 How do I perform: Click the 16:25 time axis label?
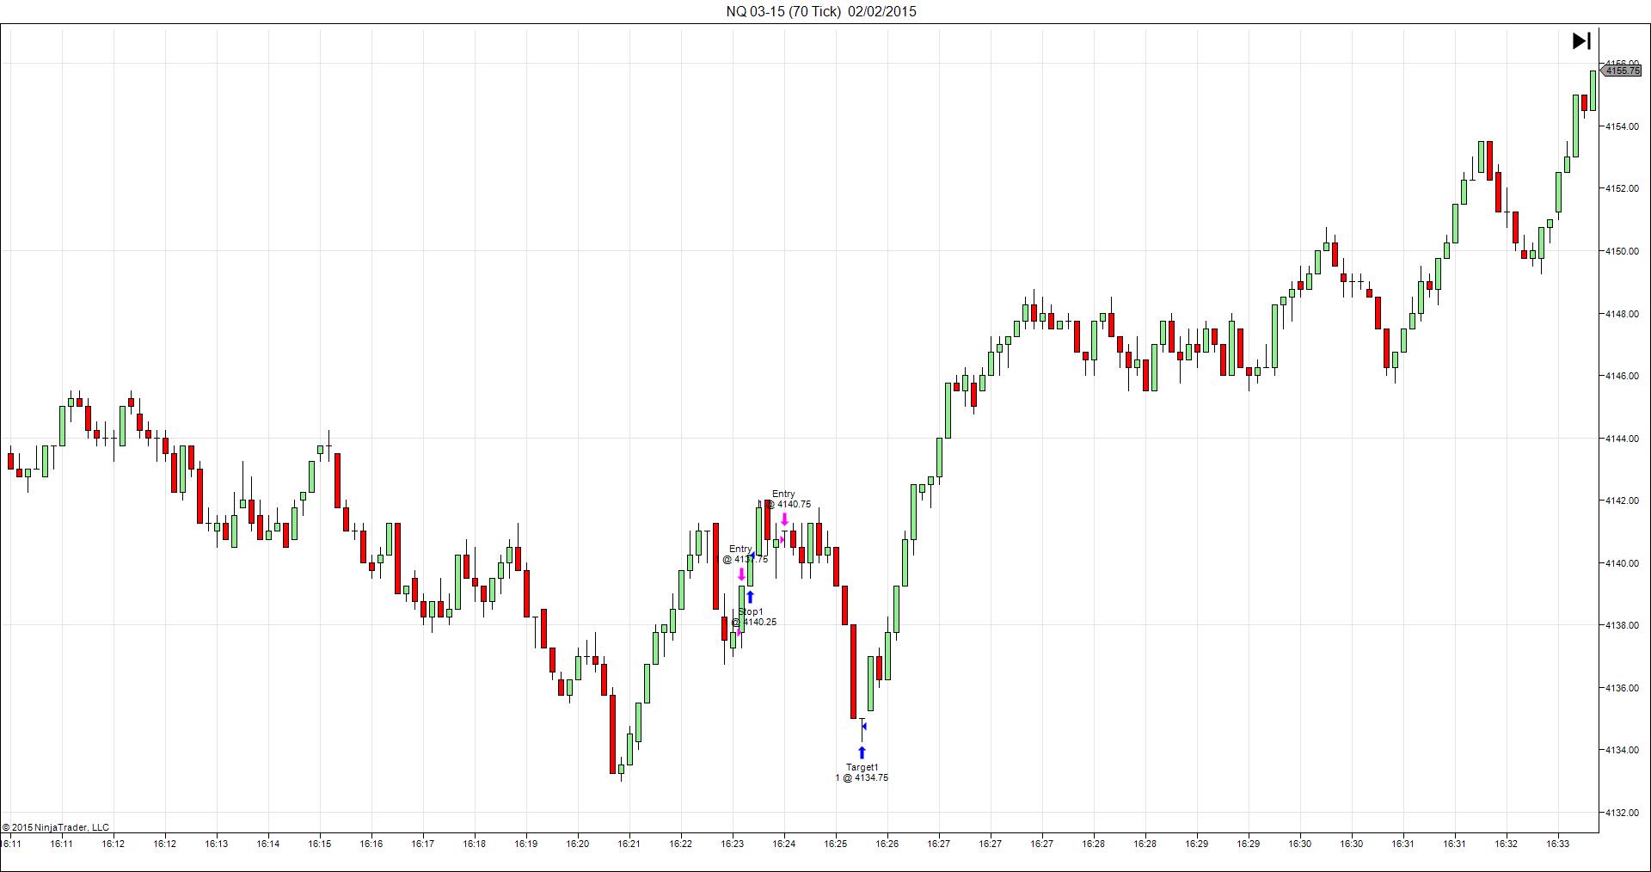[x=836, y=844]
